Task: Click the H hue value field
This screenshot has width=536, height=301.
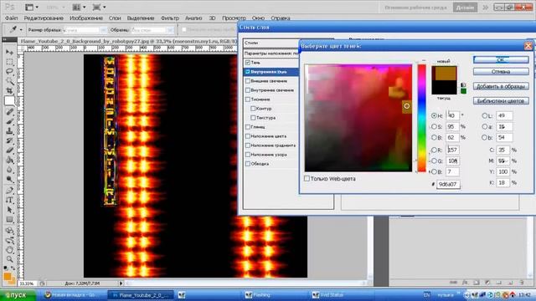Action: point(452,115)
